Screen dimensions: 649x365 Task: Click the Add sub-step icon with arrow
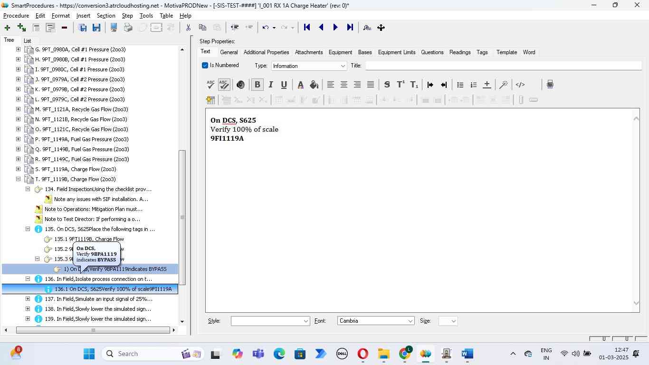[x=21, y=28]
